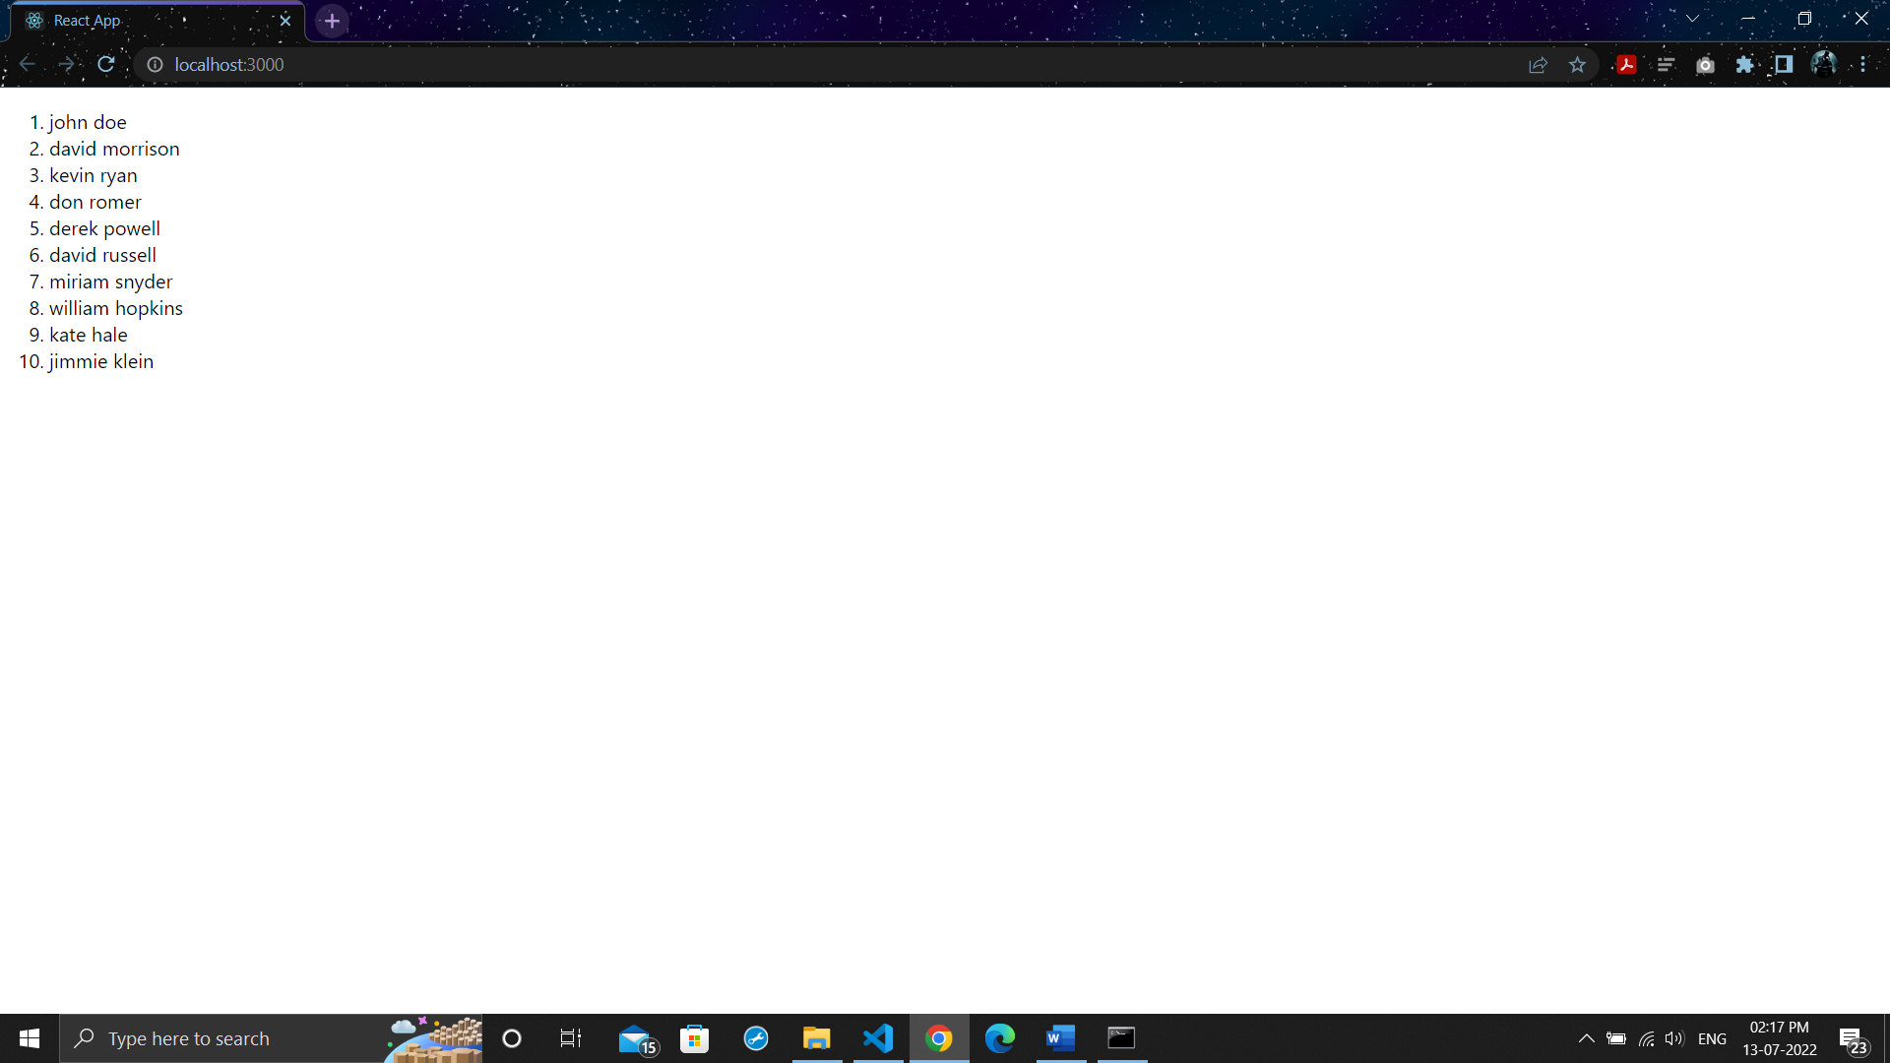The height and width of the screenshot is (1063, 1890).
Task: Go back to the previous page
Action: coord(28,64)
